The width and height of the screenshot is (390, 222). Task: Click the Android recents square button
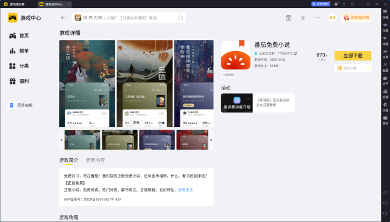(x=385, y=213)
